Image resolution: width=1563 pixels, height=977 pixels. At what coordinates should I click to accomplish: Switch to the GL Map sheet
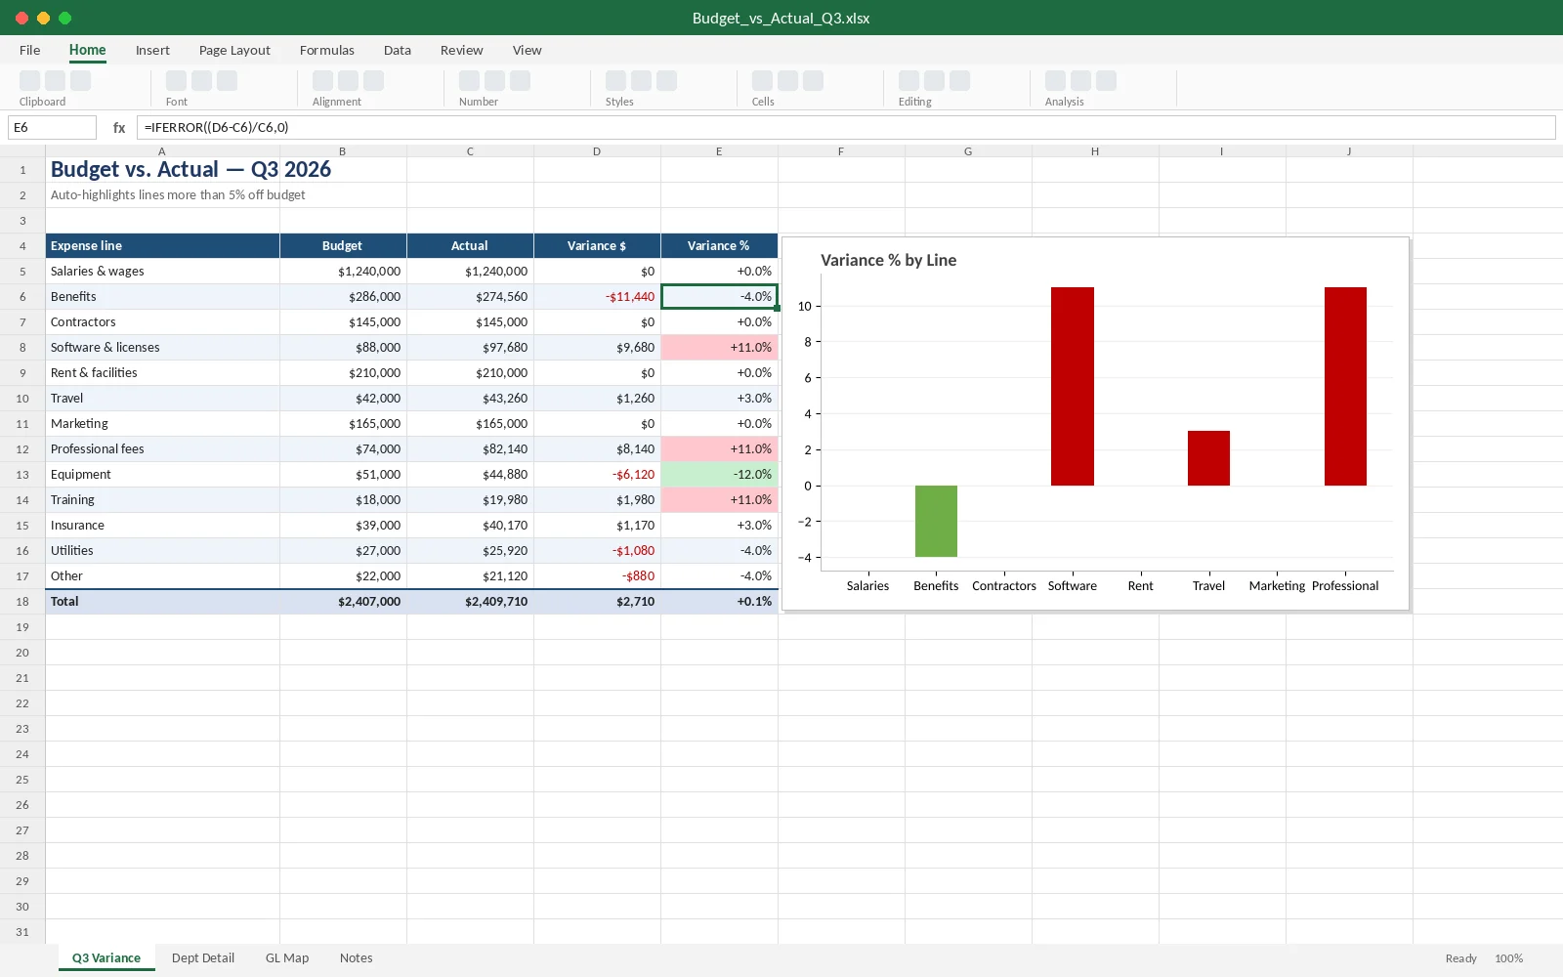coord(287,957)
